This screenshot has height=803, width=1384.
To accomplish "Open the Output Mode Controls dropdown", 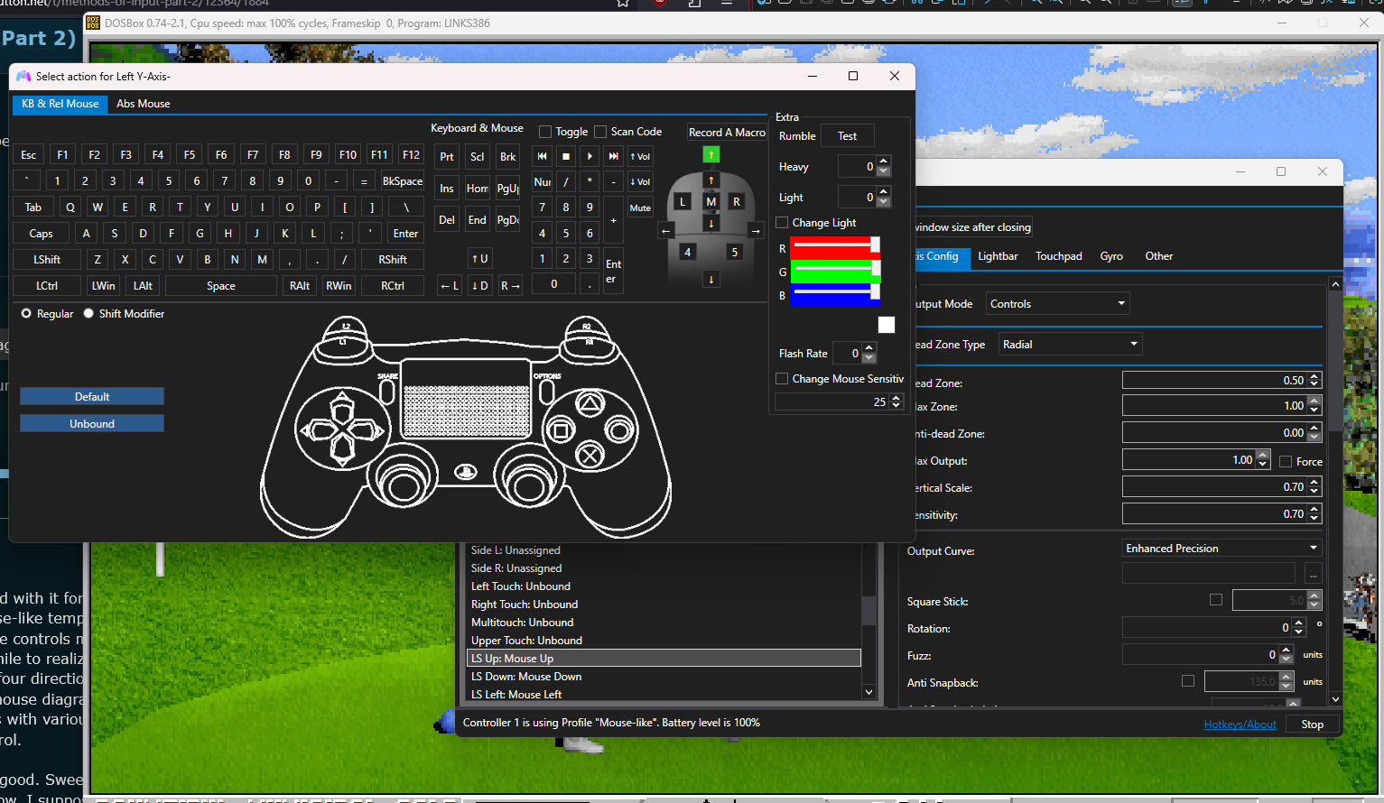I will 1058,304.
